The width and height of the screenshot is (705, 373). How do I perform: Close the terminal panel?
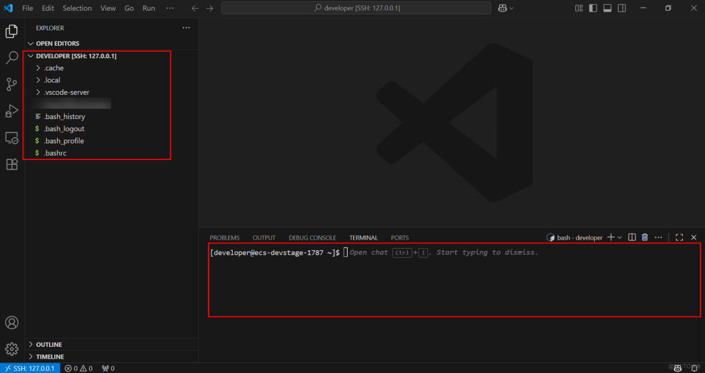[694, 237]
